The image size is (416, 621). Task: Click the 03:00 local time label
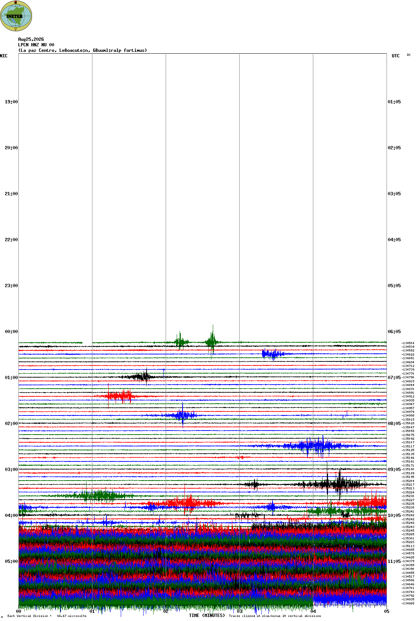click(x=11, y=470)
